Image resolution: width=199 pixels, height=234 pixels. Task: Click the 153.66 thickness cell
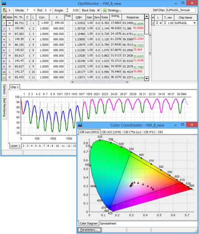tap(19, 28)
